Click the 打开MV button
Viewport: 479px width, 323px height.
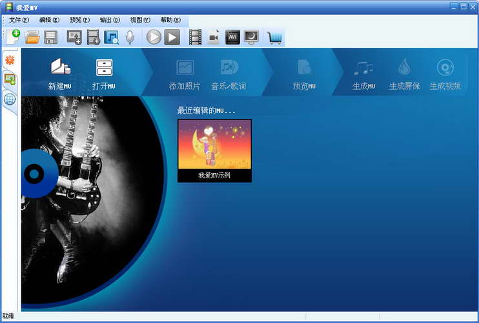[104, 73]
